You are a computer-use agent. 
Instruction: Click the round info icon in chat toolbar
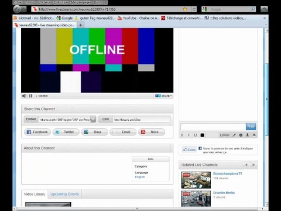[241, 135]
